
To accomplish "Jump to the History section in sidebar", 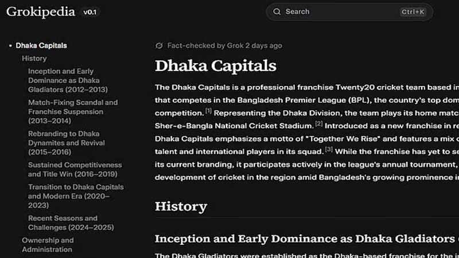I will point(34,58).
